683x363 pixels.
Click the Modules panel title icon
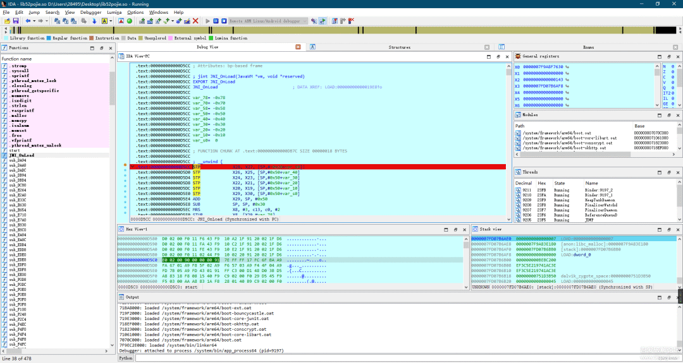pyautogui.click(x=518, y=115)
